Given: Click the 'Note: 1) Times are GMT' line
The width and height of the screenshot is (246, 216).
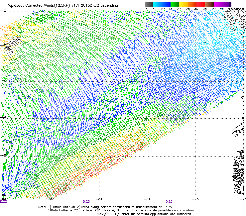Looking at the screenshot, I should [105, 207].
